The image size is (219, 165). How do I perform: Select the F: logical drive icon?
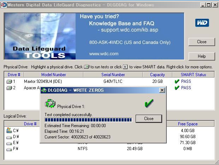[9, 149]
